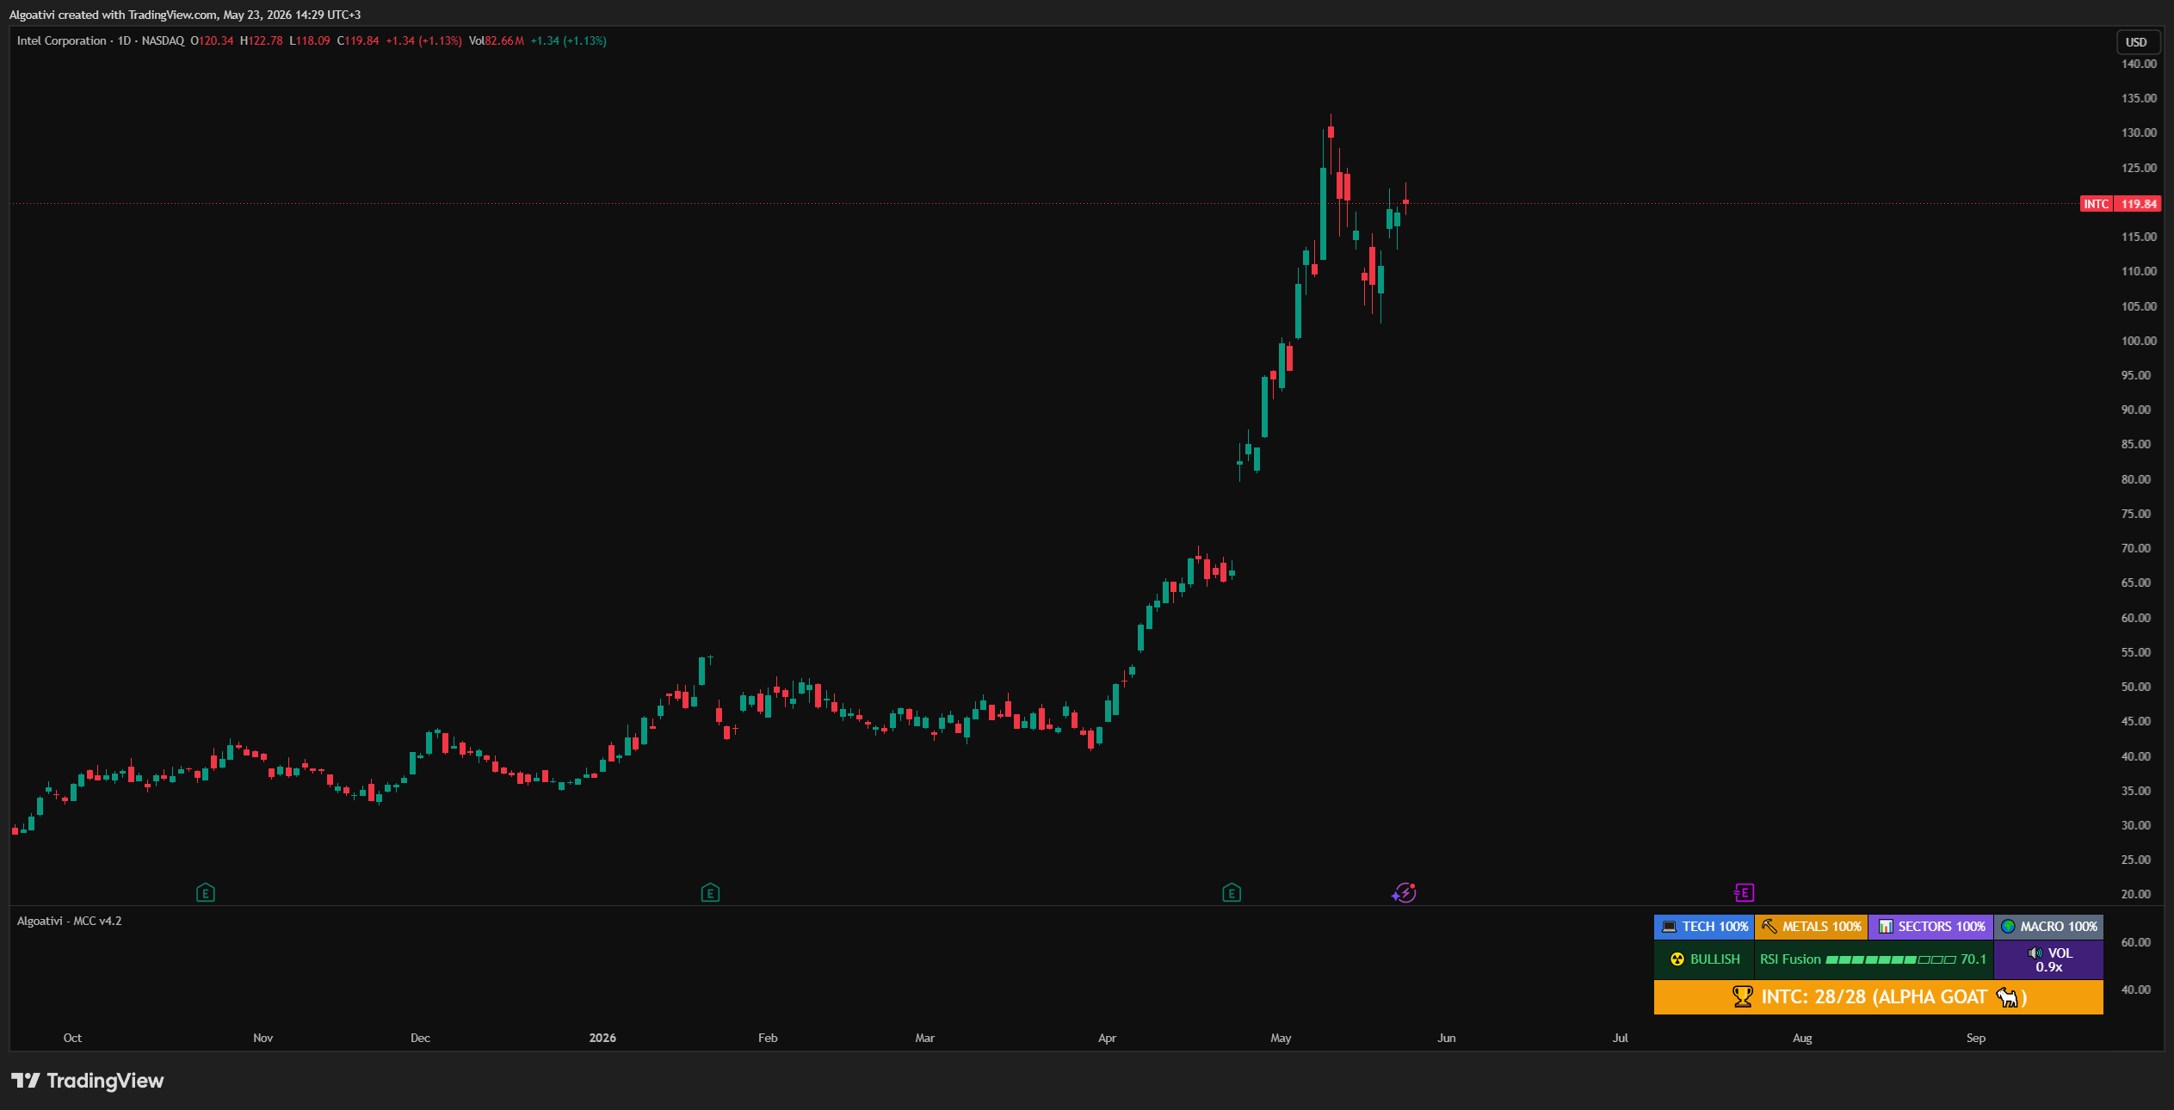Click the radiation icon next to BULLISH
The image size is (2174, 1110).
coord(1677,959)
